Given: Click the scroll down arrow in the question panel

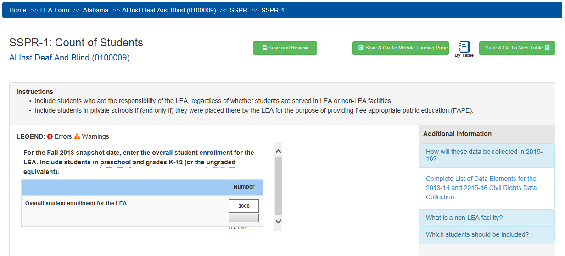Looking at the screenshot, I should 278,221.
